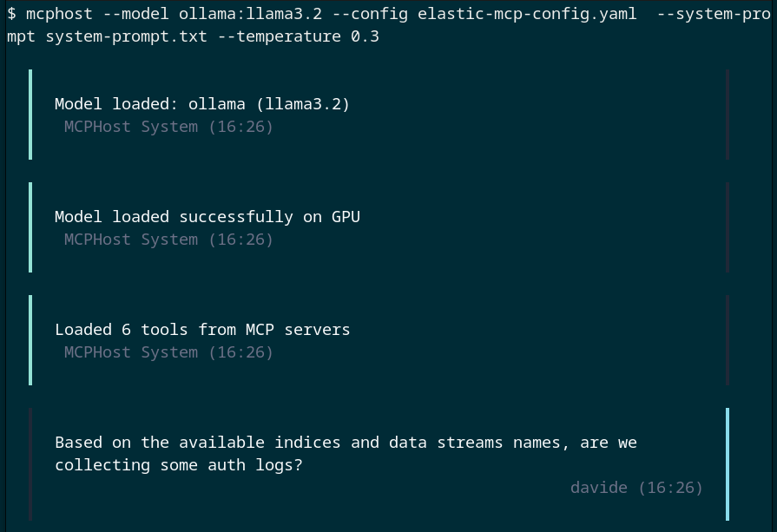This screenshot has width=777, height=532.
Task: Click the dollar sign shell prompt
Action: [x=11, y=15]
